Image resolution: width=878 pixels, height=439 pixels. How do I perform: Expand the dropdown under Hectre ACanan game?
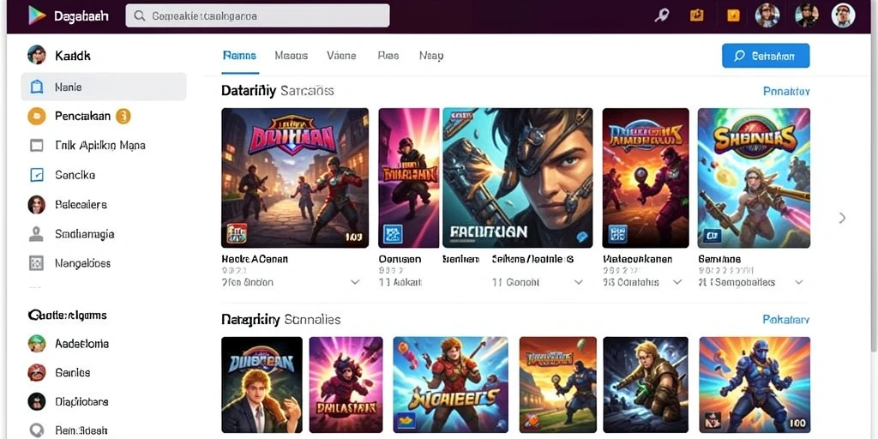pos(355,283)
